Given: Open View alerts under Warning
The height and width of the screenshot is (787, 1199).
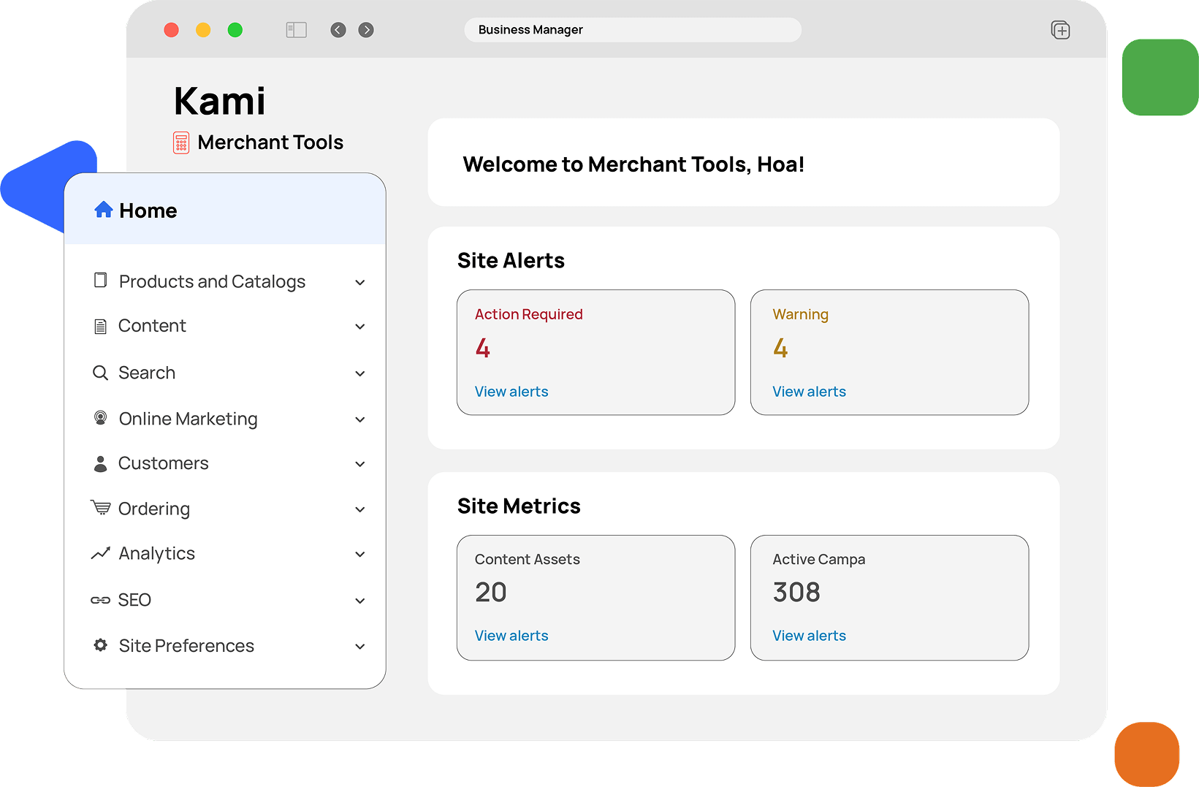Looking at the screenshot, I should click(x=810, y=392).
